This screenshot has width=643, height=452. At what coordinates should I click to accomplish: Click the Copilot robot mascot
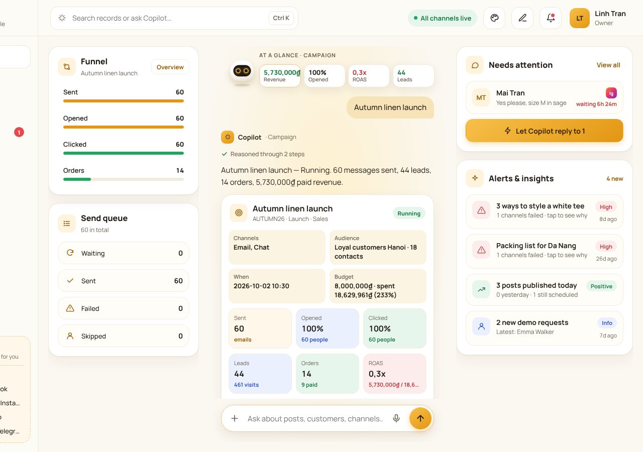pos(242,72)
